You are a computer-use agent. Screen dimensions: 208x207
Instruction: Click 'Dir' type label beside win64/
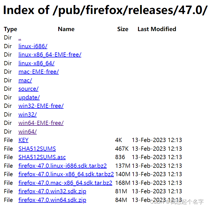pyautogui.click(x=8, y=132)
